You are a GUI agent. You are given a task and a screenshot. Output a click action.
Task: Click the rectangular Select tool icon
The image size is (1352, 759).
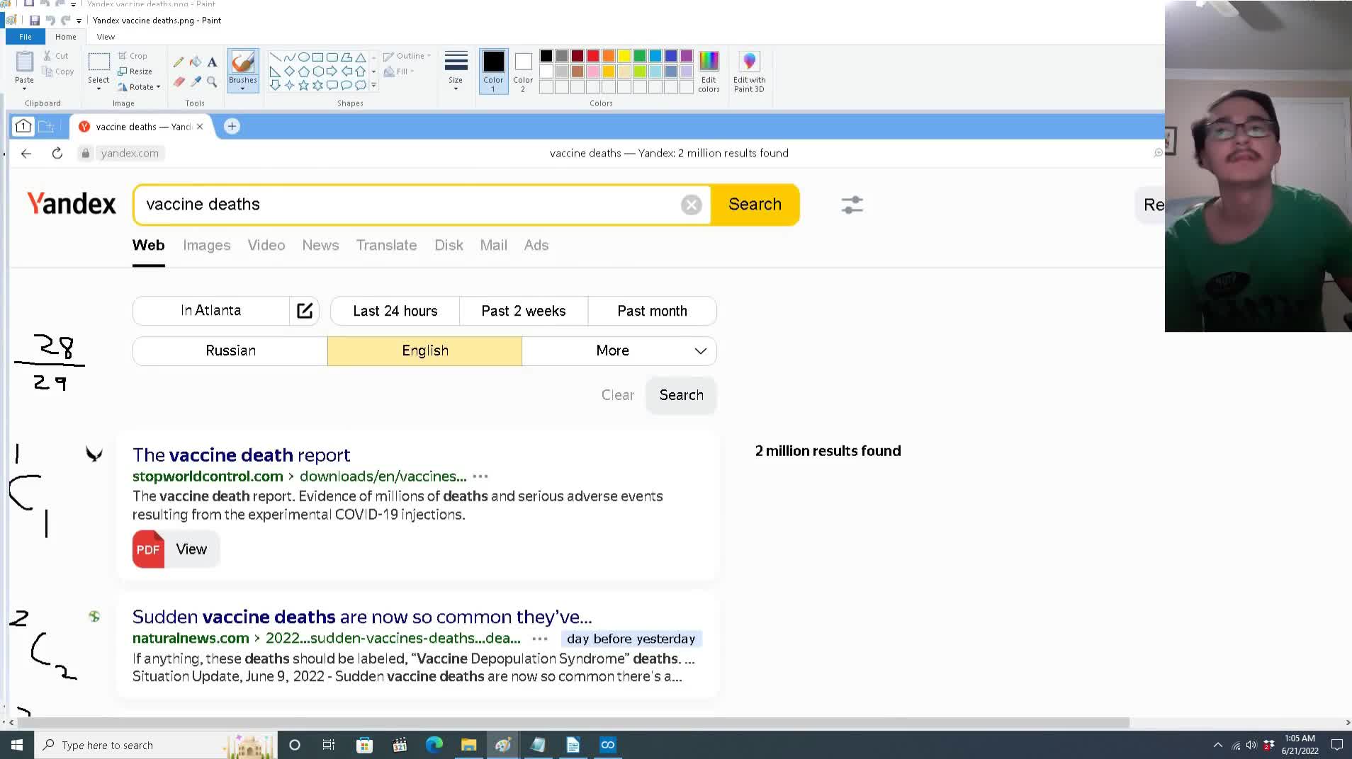98,62
